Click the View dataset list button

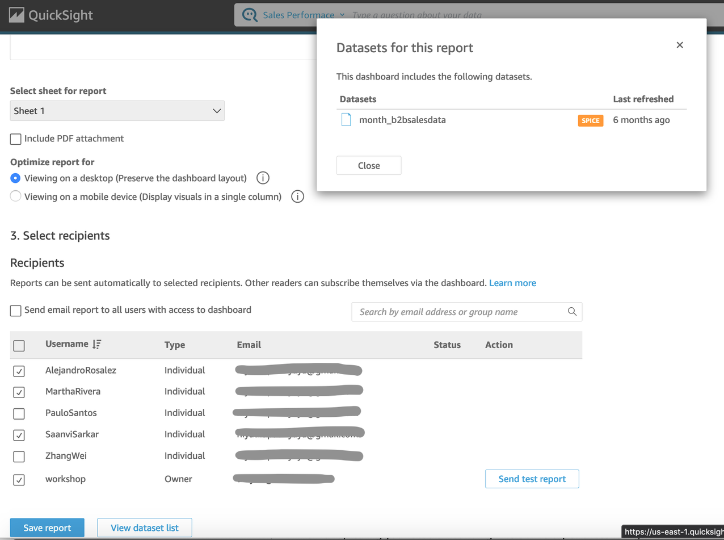(145, 528)
